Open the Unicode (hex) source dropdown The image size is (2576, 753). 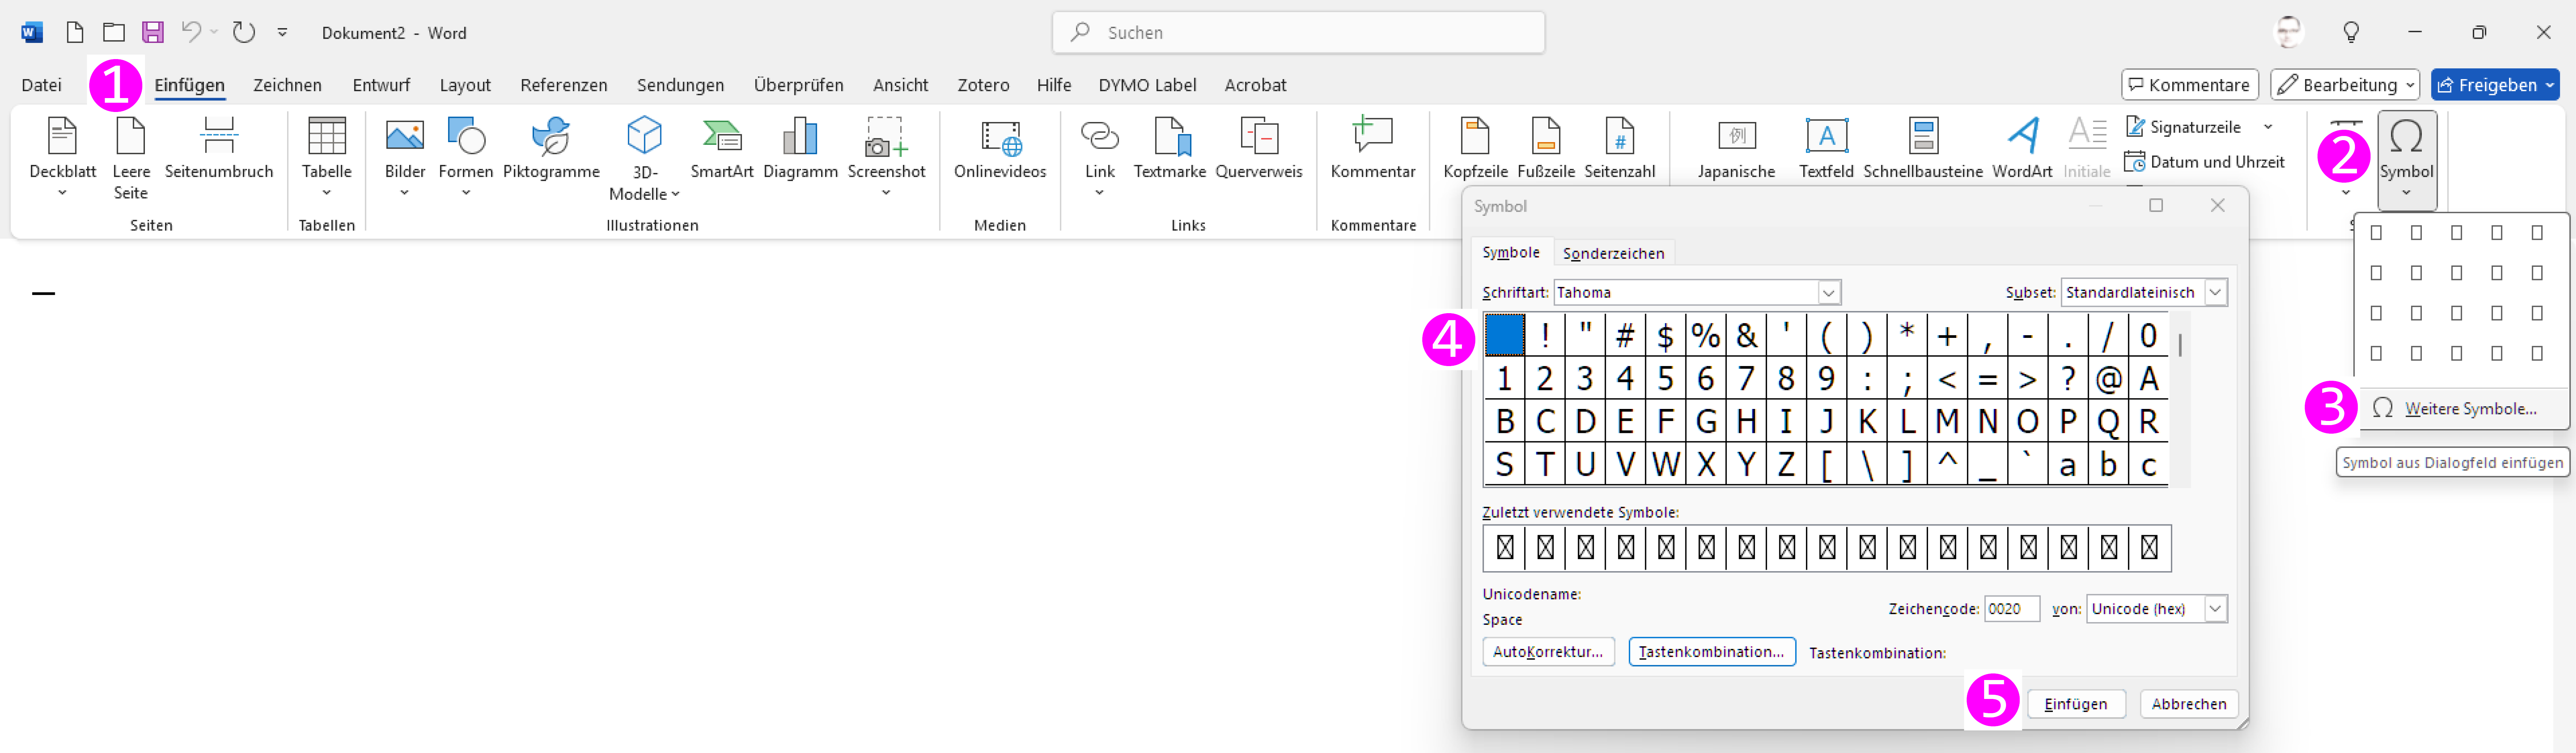tap(2215, 609)
